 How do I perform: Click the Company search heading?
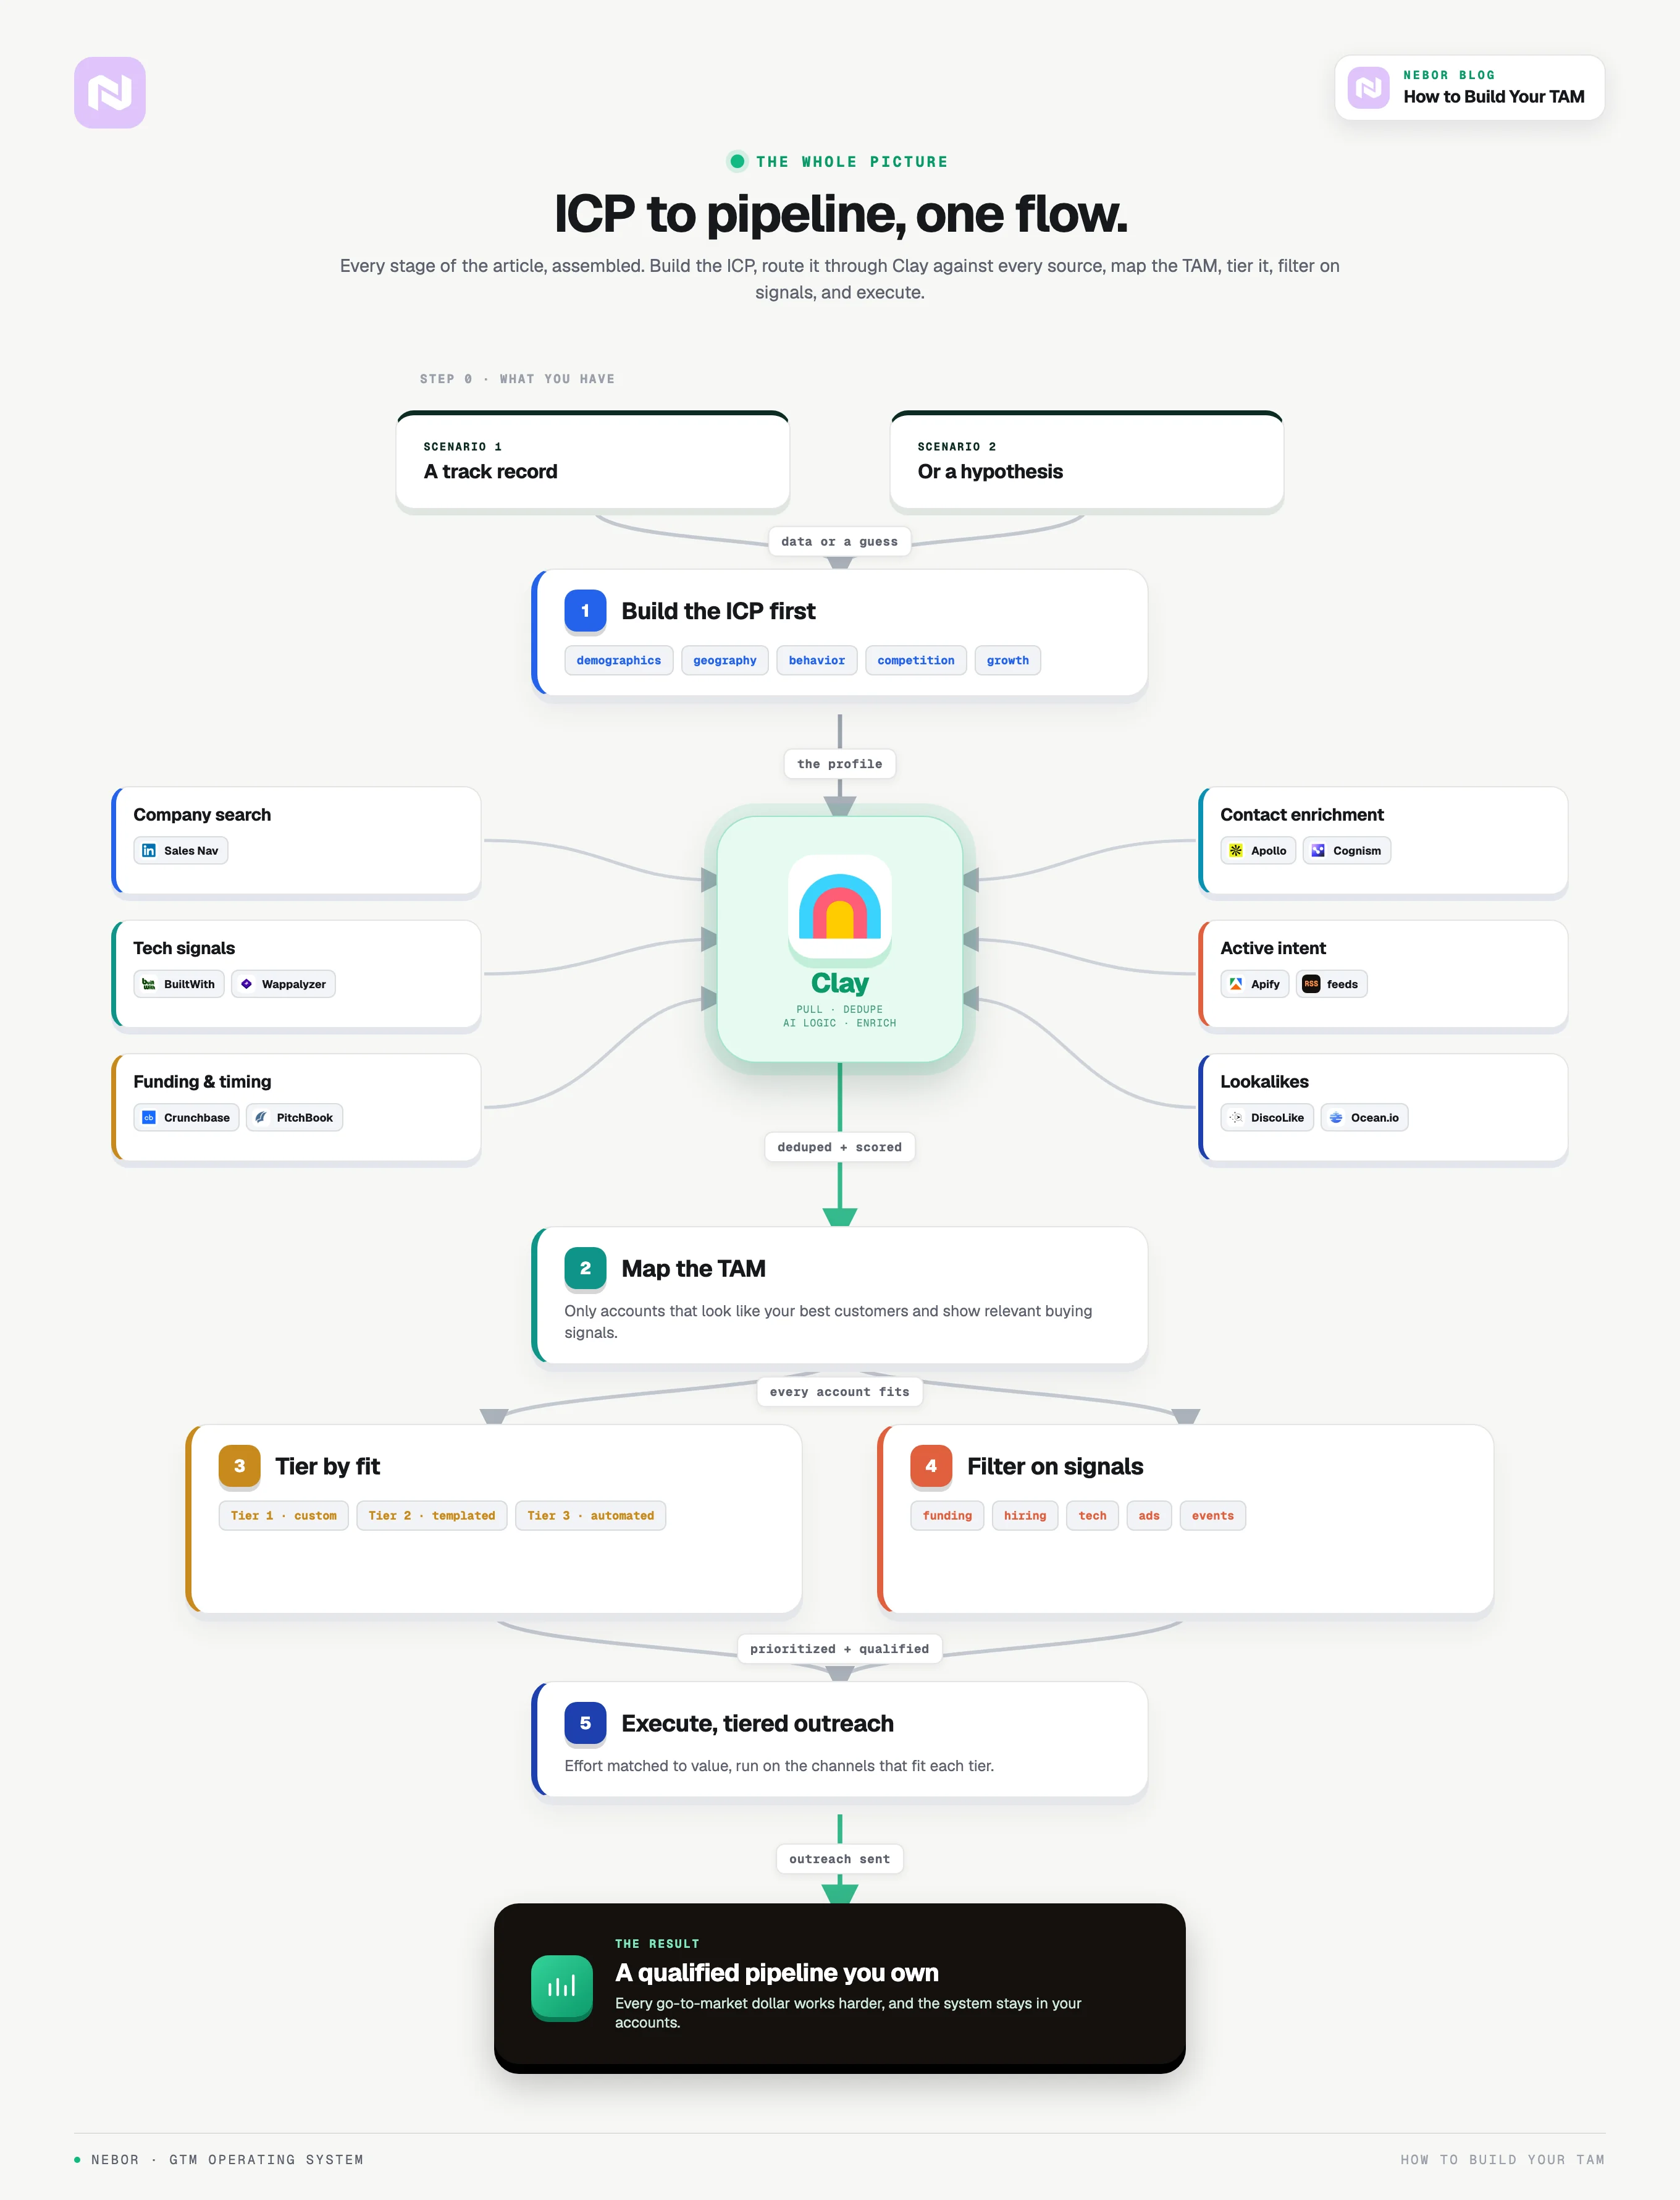(202, 814)
